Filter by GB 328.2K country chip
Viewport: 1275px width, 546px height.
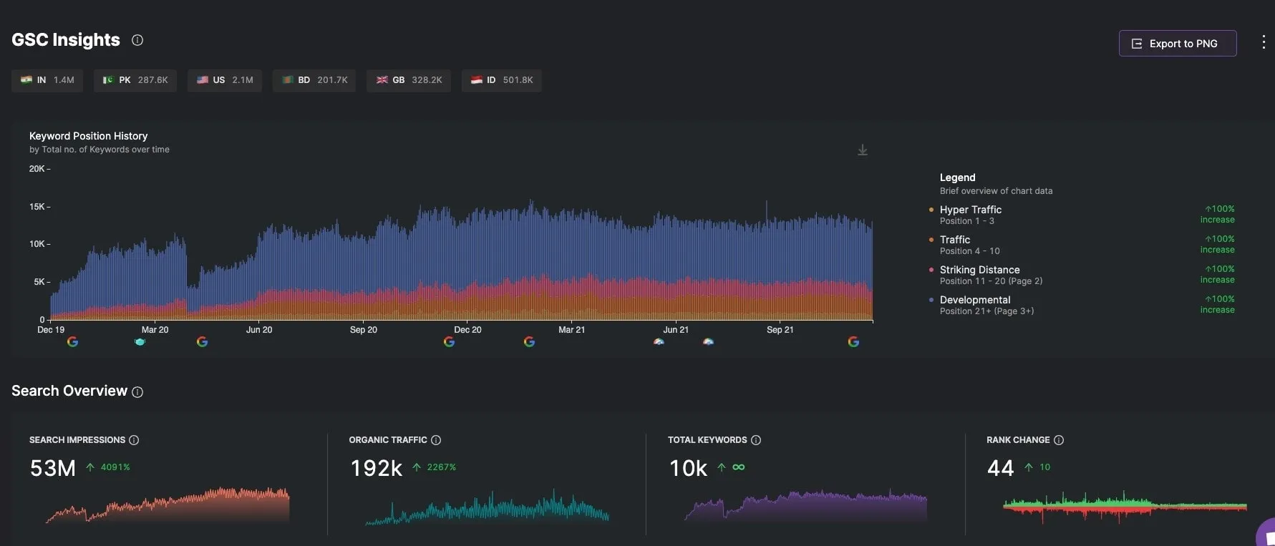(x=409, y=80)
